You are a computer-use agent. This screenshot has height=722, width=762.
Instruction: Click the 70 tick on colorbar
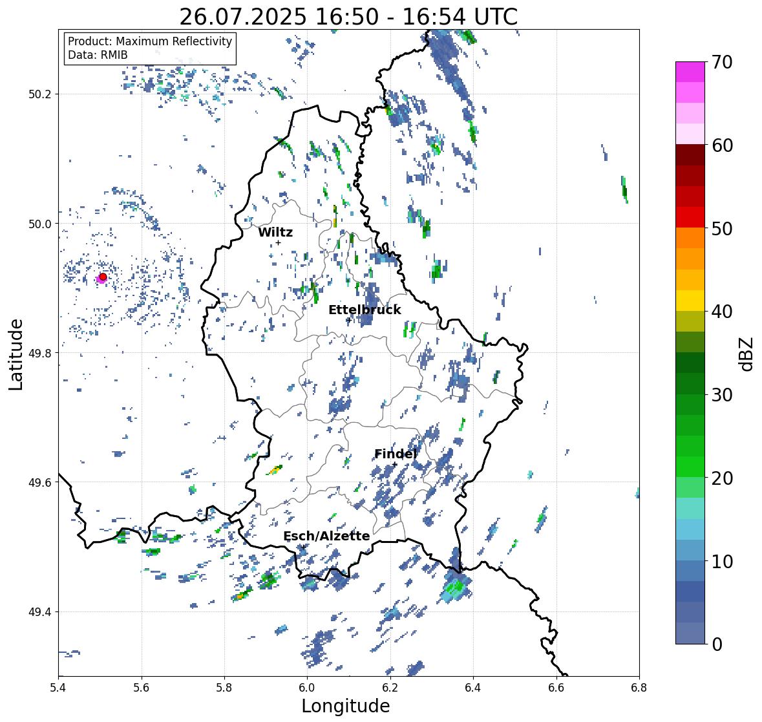722,62
